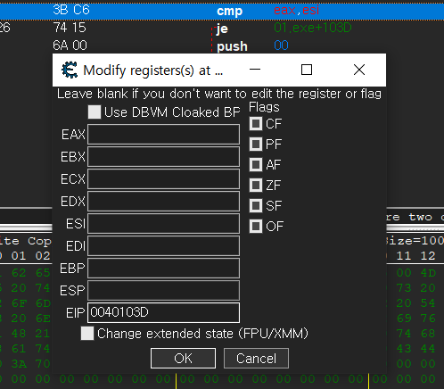
Task: Select the push 00 instruction row
Action: (222, 46)
